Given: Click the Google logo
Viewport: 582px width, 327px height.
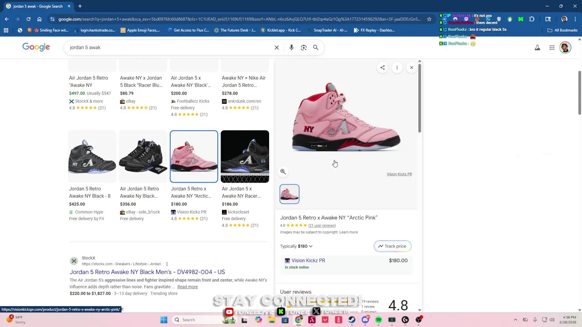Looking at the screenshot, I should (36, 47).
